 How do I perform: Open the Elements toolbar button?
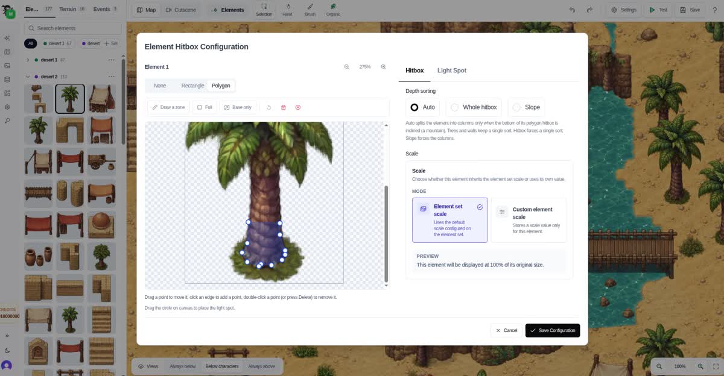pos(228,10)
